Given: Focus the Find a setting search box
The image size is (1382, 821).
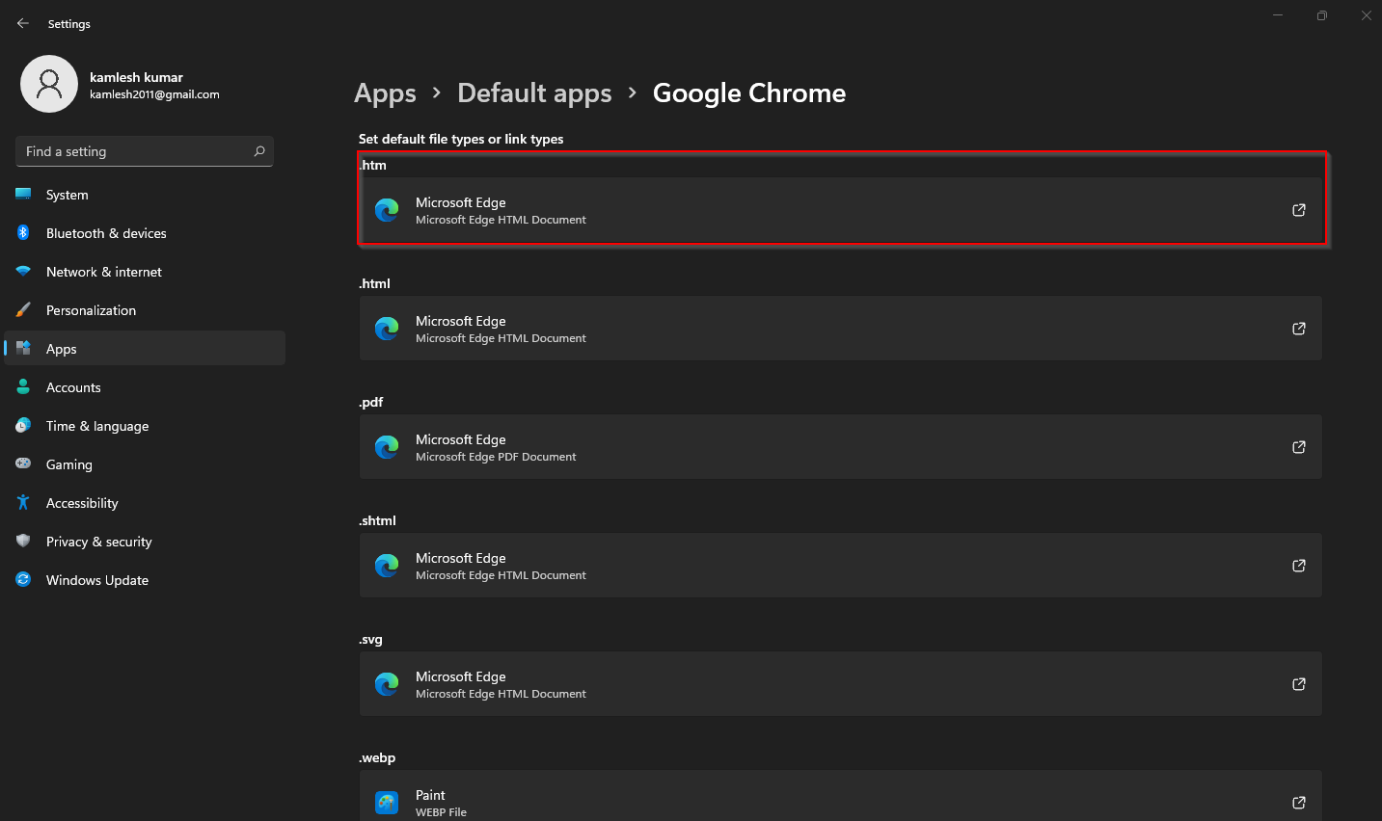Looking at the screenshot, I should click(x=145, y=151).
